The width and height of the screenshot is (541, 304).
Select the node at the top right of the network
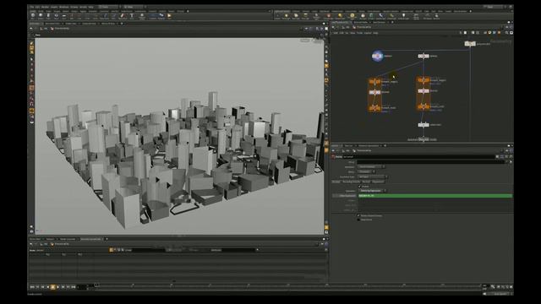coord(470,43)
